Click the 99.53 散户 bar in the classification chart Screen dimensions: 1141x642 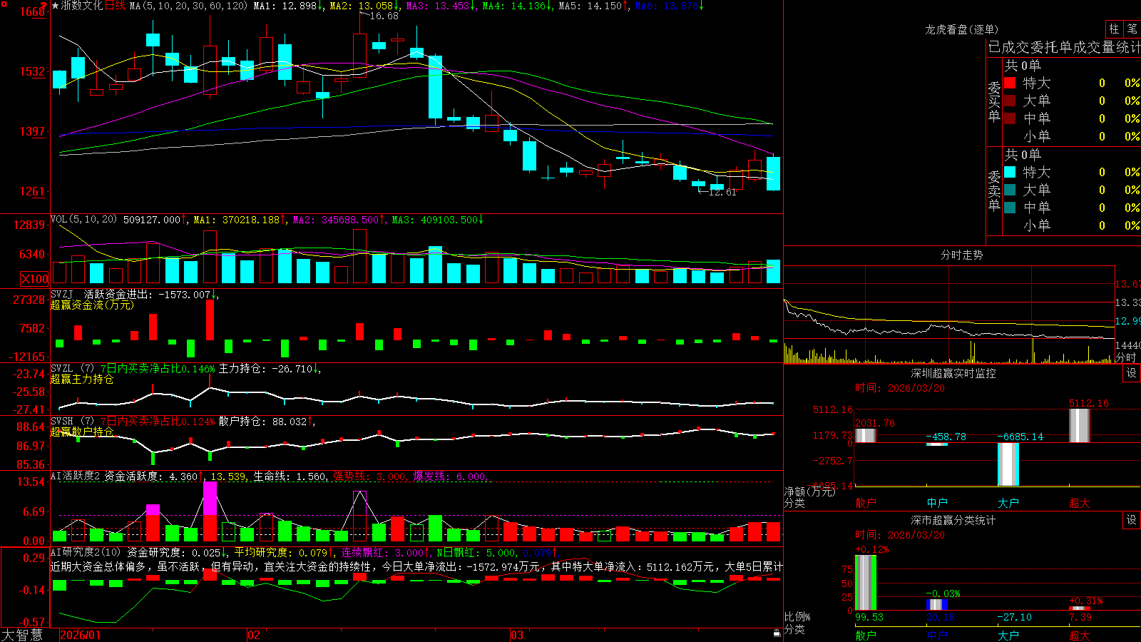coord(866,583)
